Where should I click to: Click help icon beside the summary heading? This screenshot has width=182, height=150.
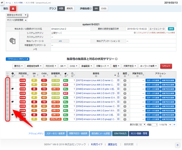coord(116,59)
